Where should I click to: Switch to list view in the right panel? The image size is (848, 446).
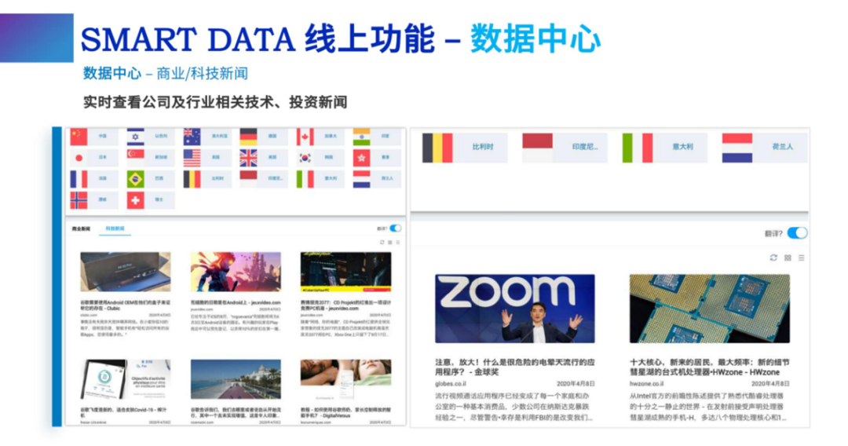pos(801,258)
